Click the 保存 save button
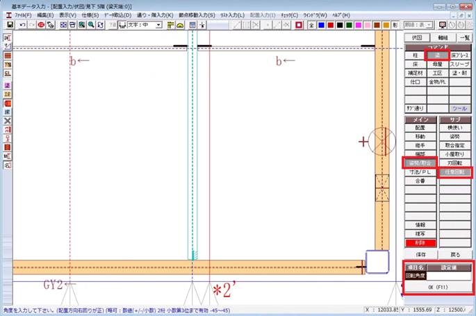476x316 pixels. [420, 254]
